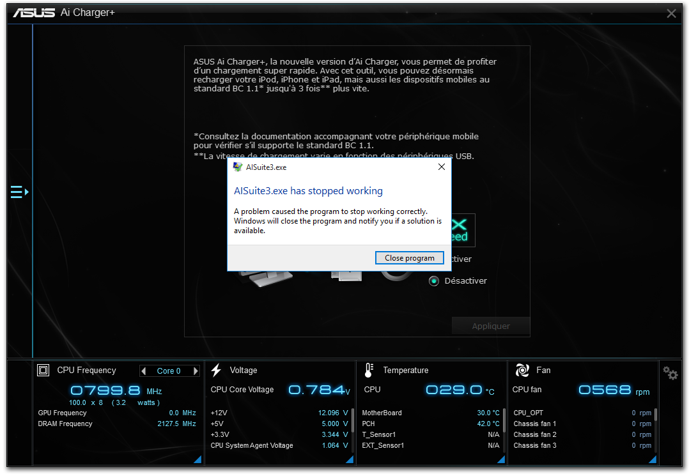Click the Fan panel scrollbar
689x474 pixels.
point(655,415)
